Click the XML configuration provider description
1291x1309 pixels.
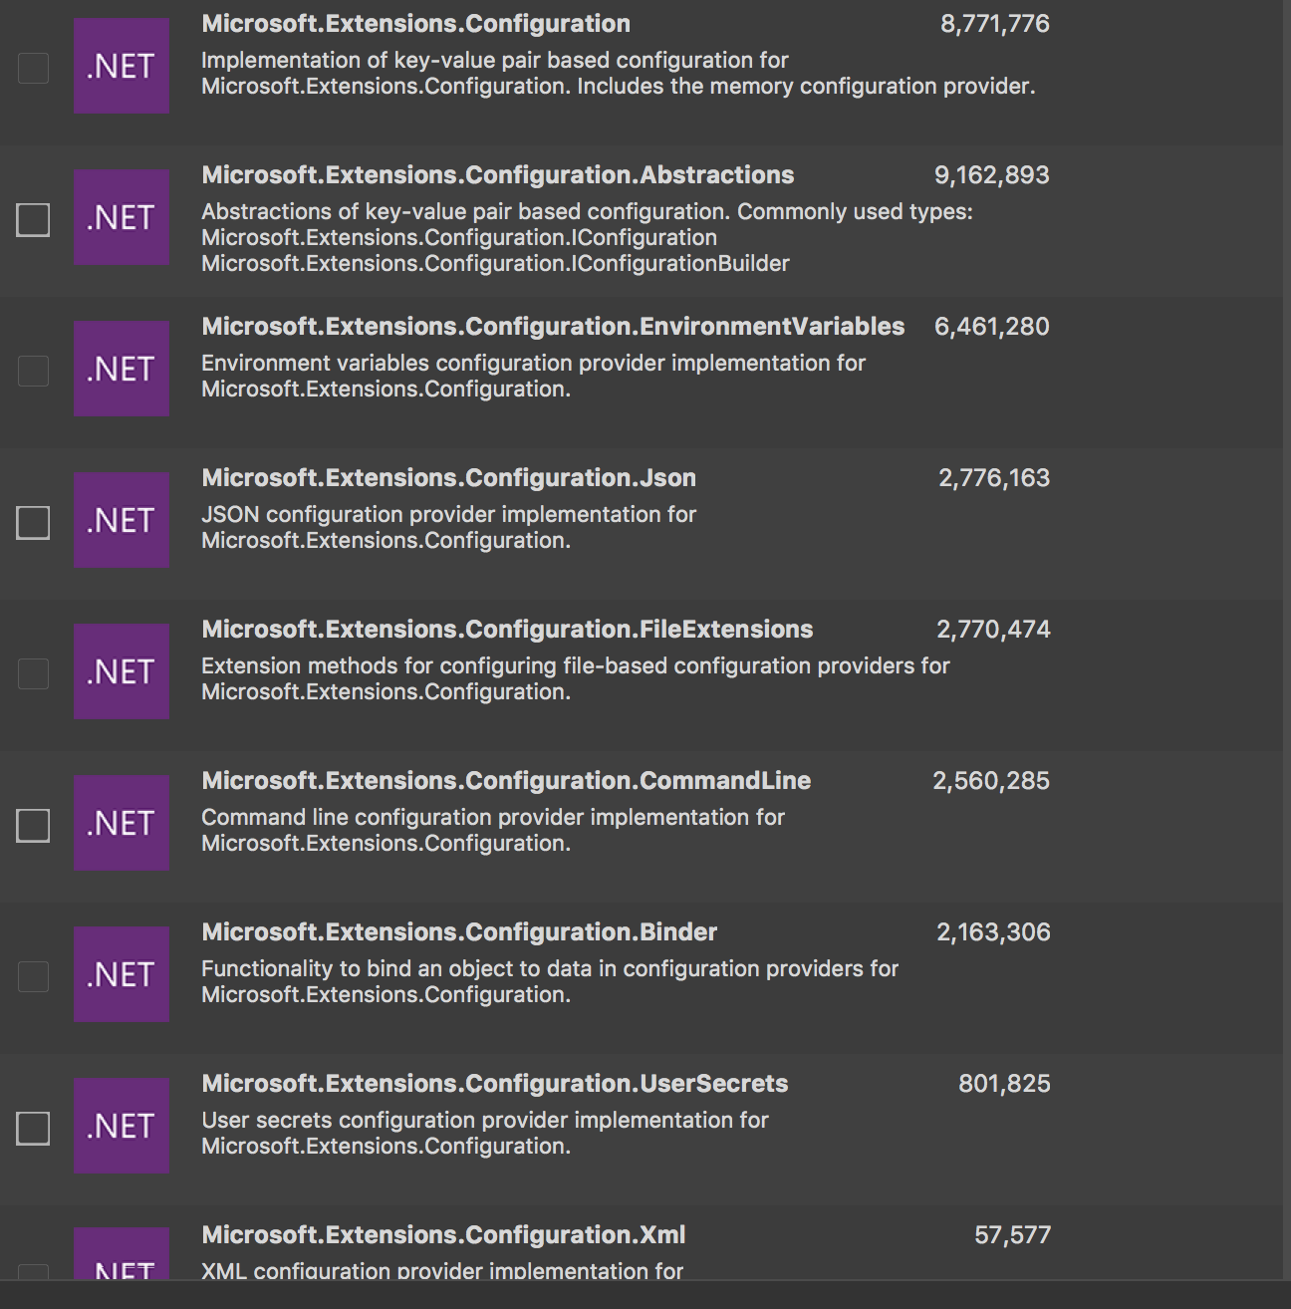click(442, 1270)
